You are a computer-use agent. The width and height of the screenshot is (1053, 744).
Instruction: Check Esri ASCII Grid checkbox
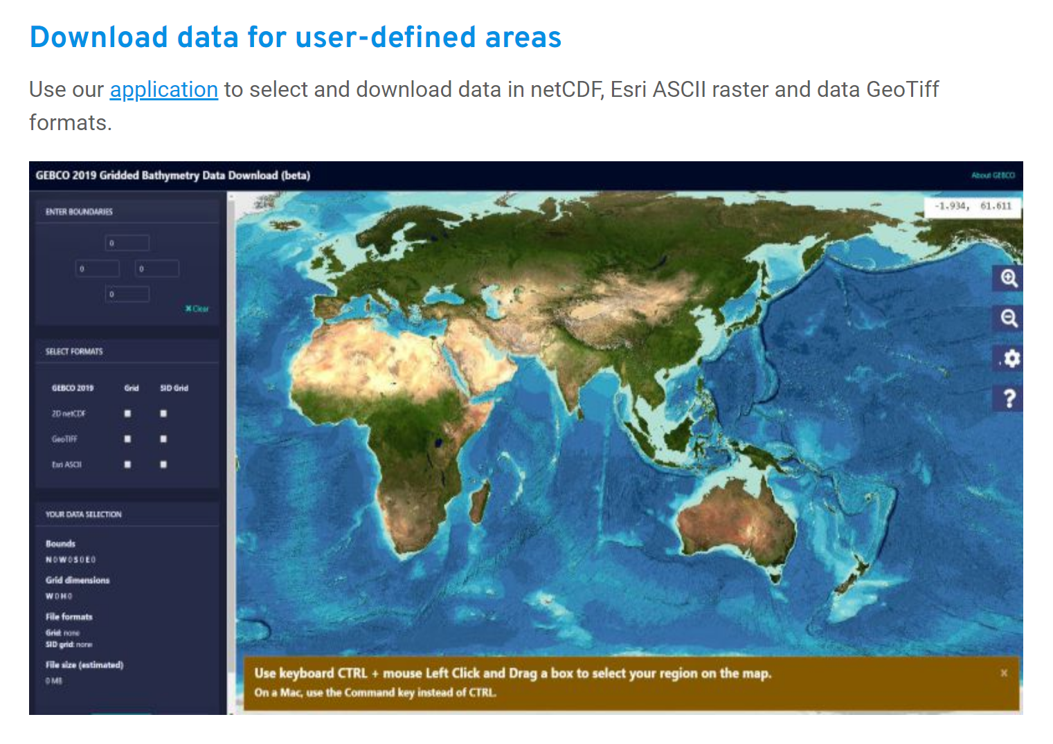point(127,465)
